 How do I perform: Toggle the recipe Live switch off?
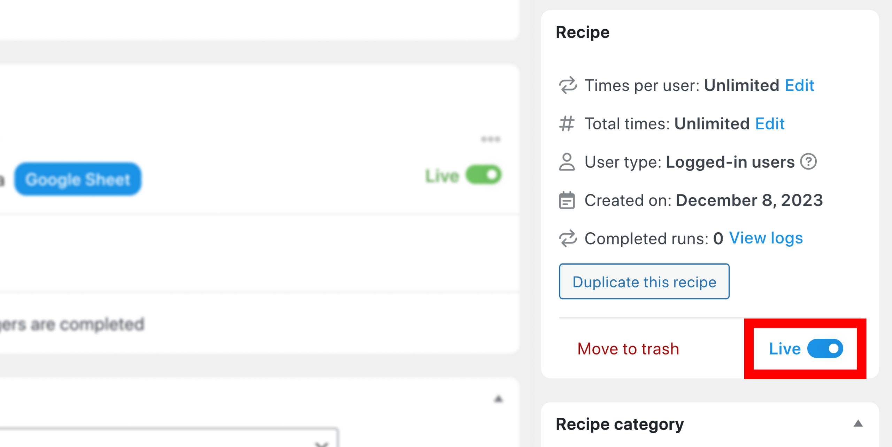click(825, 349)
